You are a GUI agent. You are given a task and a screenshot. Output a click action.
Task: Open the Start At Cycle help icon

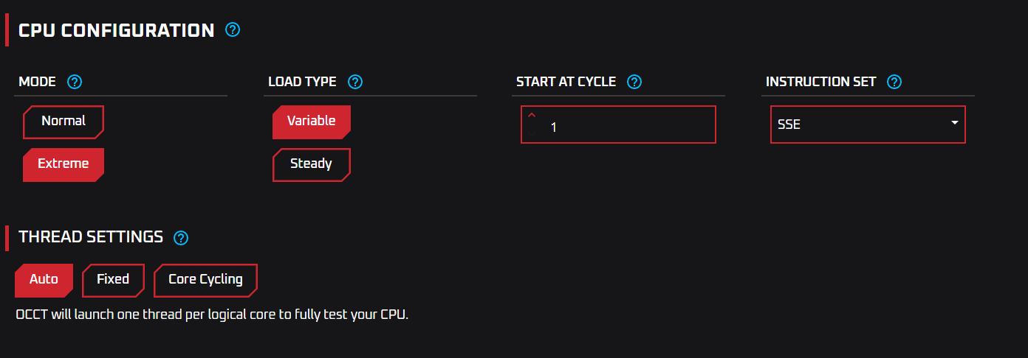click(634, 82)
